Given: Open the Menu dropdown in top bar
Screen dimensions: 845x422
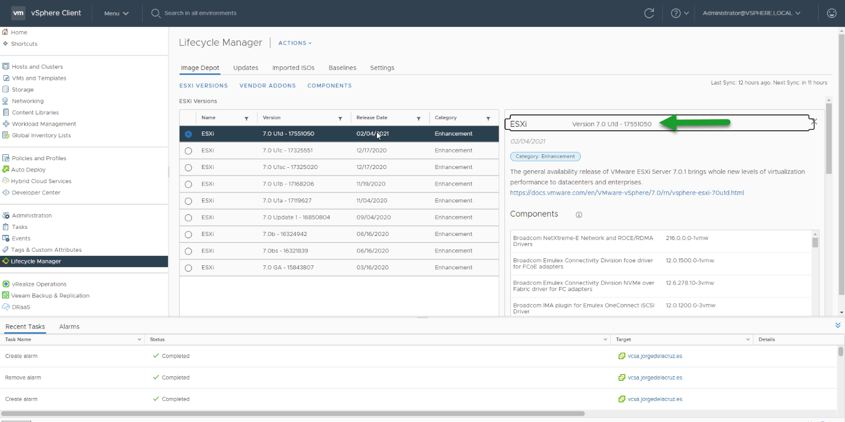Looking at the screenshot, I should 116,13.
